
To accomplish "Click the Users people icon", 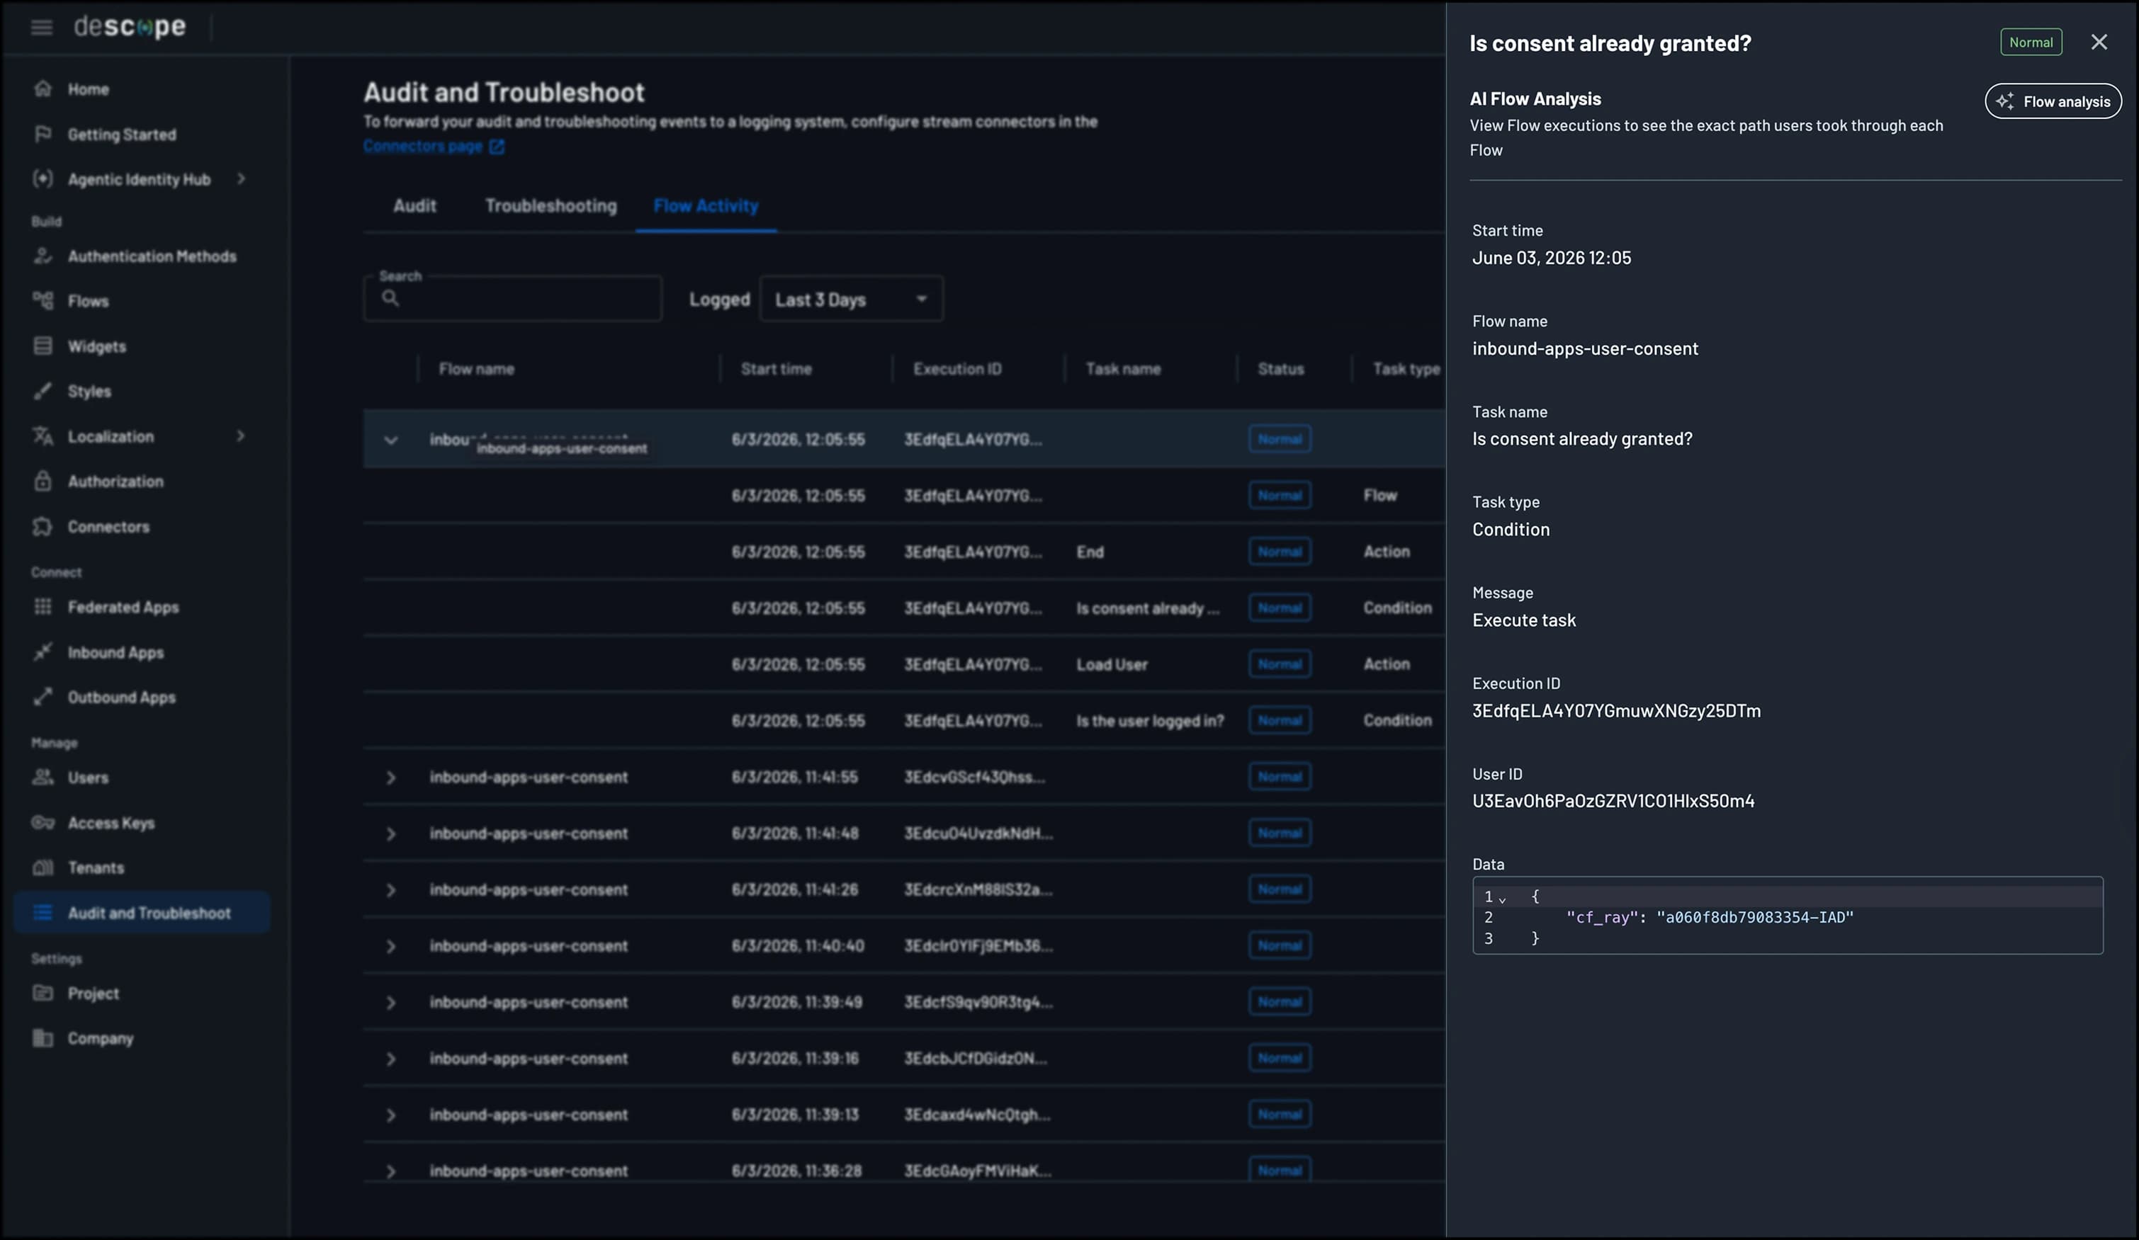I will (x=43, y=777).
